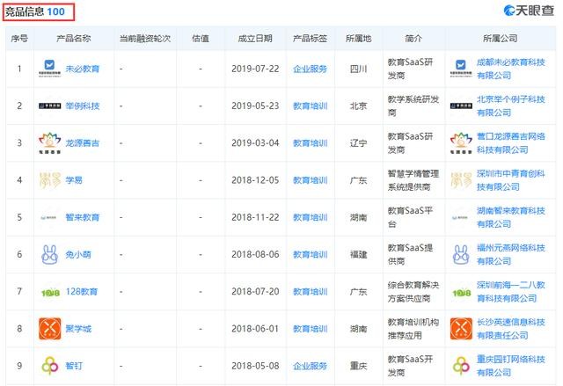Click 教育培训 tag in 智来教育 row
This screenshot has width=563, height=386.
pos(311,217)
